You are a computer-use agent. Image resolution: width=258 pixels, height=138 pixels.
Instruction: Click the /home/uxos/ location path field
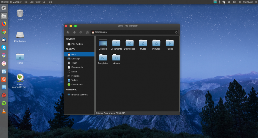tap(134, 32)
